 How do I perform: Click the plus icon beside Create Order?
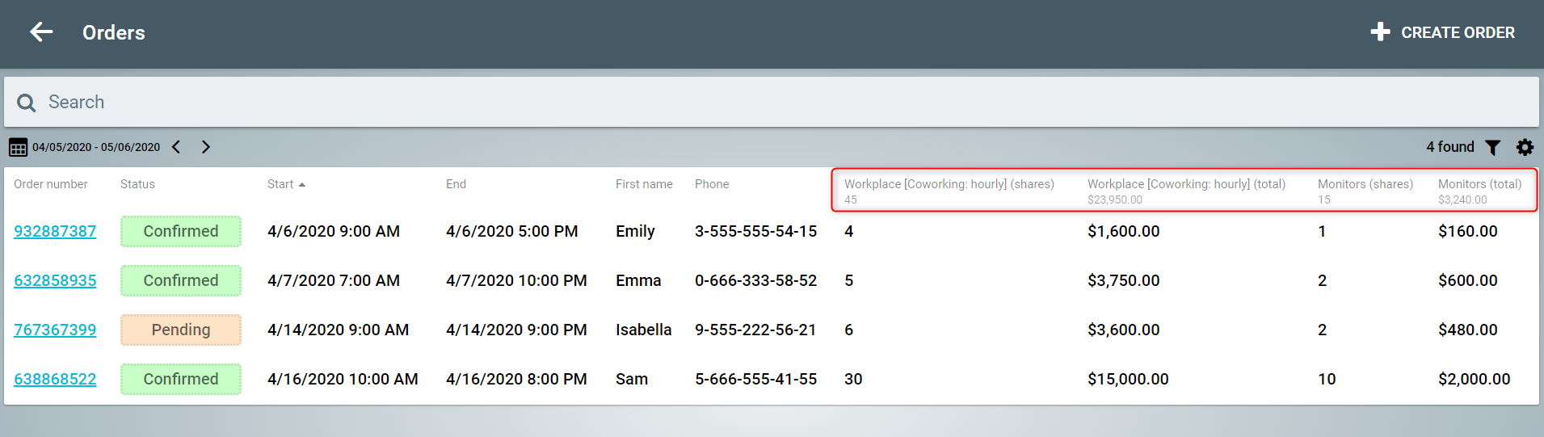[x=1380, y=32]
